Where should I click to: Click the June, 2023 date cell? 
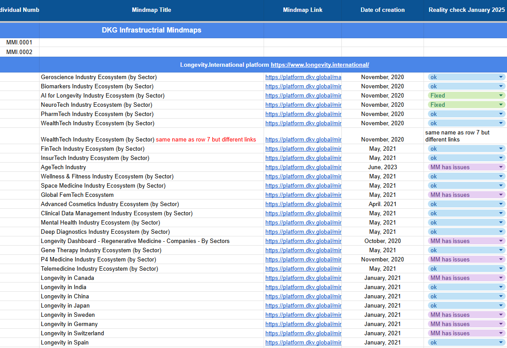(382, 167)
